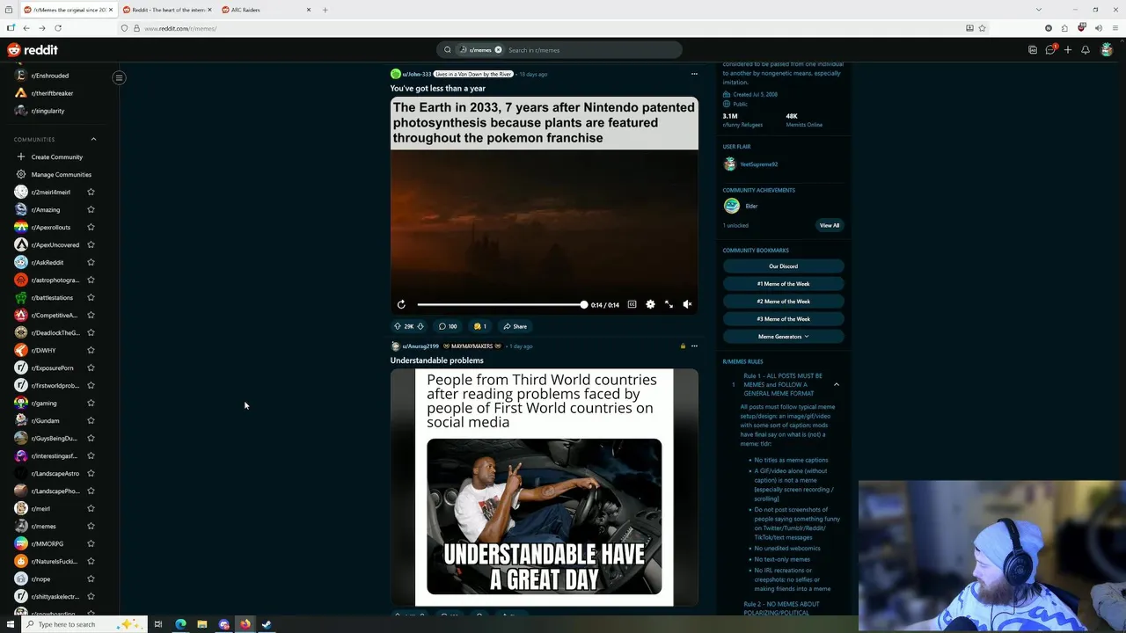This screenshot has width=1126, height=633.
Task: Downvote the 'You've got less than a year' post
Action: pos(420,326)
